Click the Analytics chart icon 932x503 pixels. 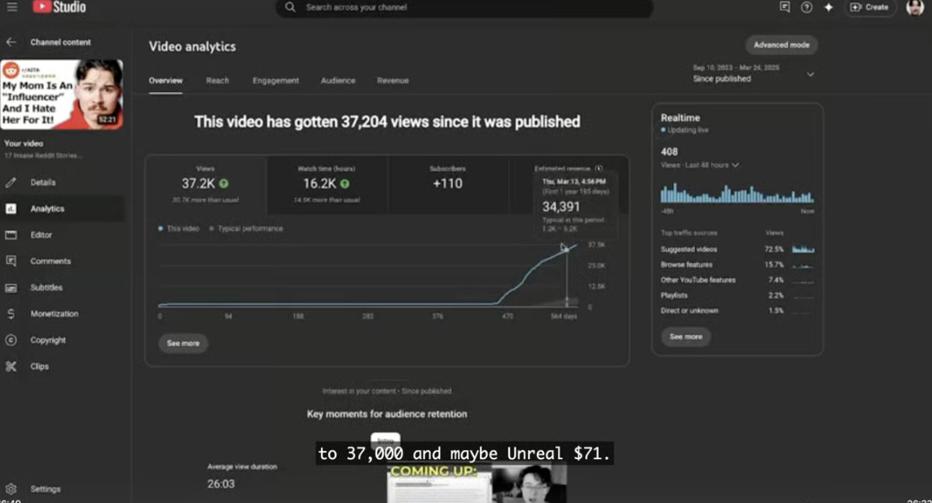coord(11,208)
